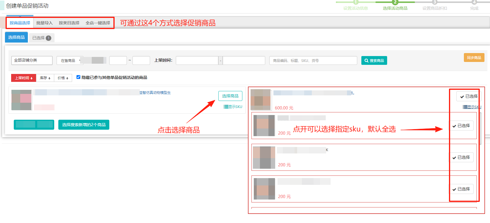490x223 pixels.
Task: Sort products by 价格 arrow
Action: tap(63, 78)
